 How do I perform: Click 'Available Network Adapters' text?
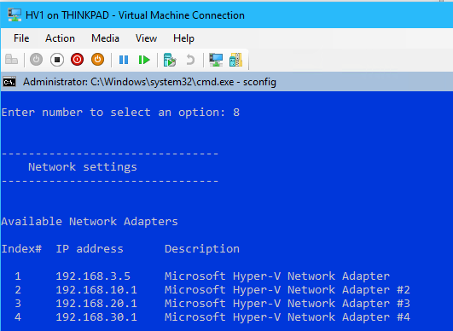pyautogui.click(x=90, y=221)
